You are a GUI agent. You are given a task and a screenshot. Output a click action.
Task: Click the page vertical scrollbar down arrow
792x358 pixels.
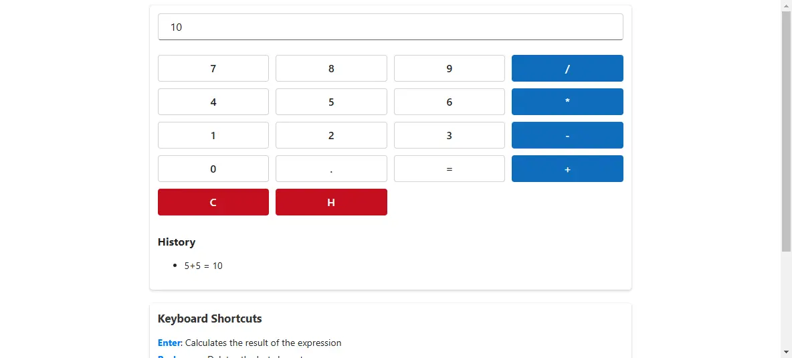(787, 351)
